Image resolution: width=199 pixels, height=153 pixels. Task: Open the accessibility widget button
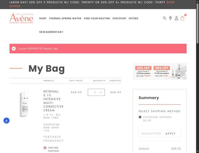7,121
